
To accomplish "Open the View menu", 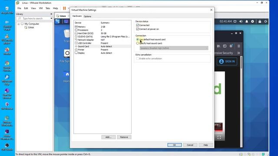I will point(33,8).
